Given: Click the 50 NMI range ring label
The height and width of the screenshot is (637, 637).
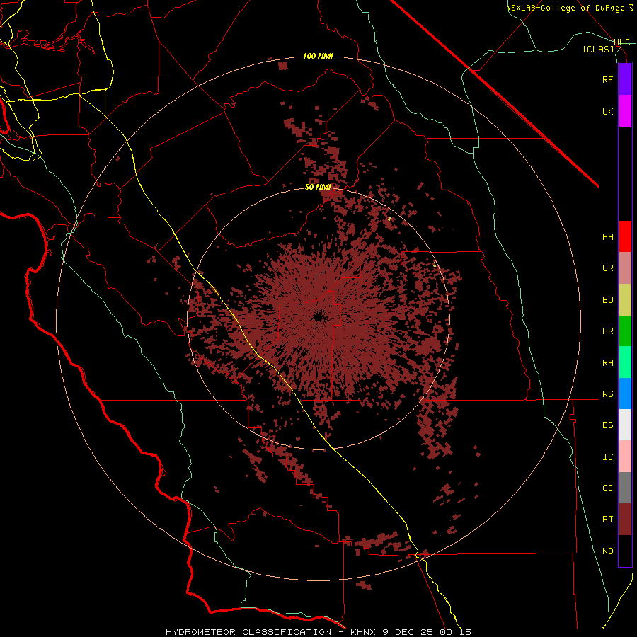Looking at the screenshot, I should [318, 188].
